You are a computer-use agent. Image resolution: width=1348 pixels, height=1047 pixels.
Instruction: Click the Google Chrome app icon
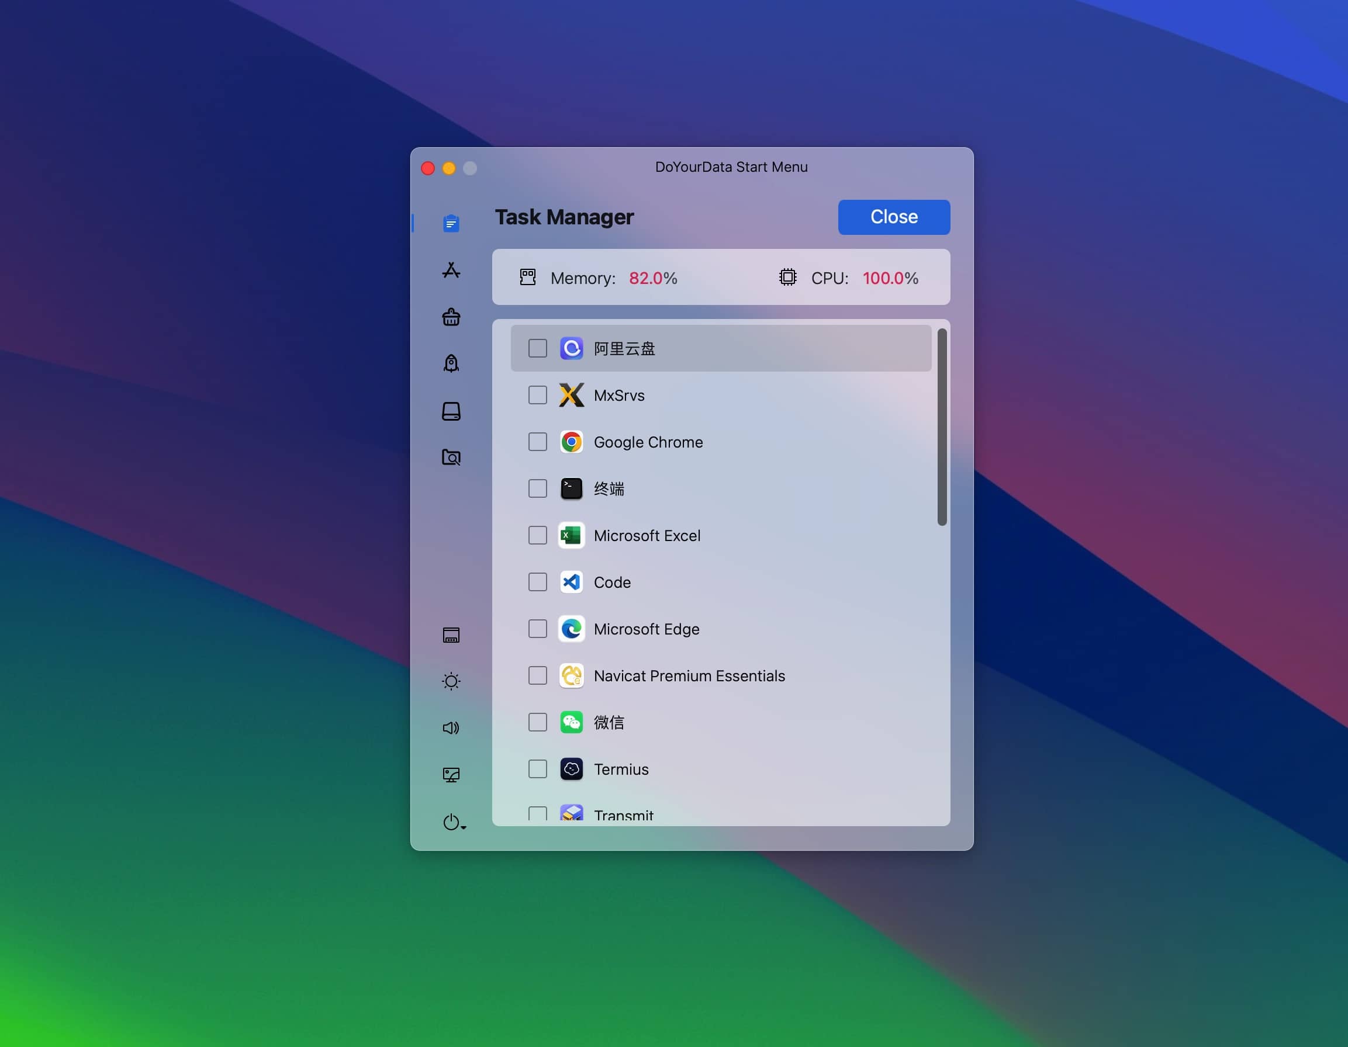pos(572,442)
